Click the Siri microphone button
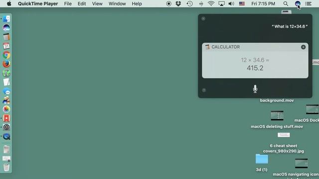This screenshot has height=179, width=319. pyautogui.click(x=255, y=89)
